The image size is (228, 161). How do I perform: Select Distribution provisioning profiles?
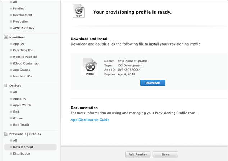pos(22,153)
